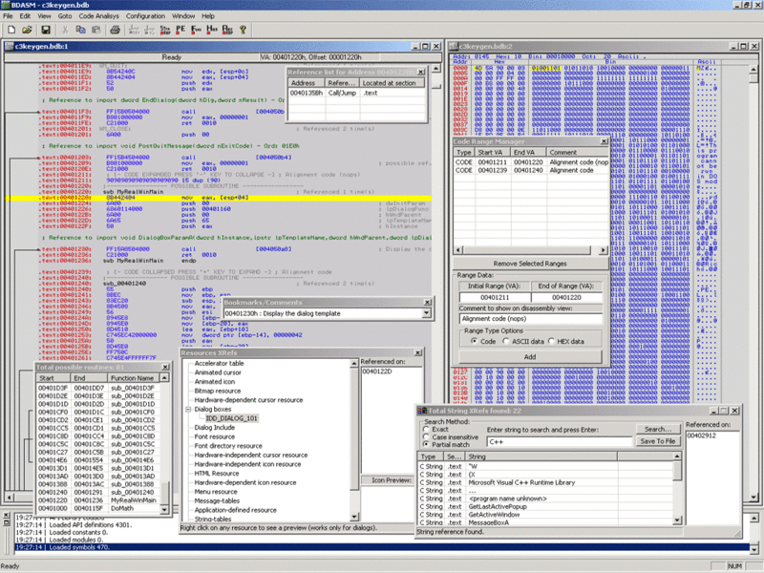Select the MyRealWinMain row in routines list
Screen dimensions: 764x573
[99, 500]
